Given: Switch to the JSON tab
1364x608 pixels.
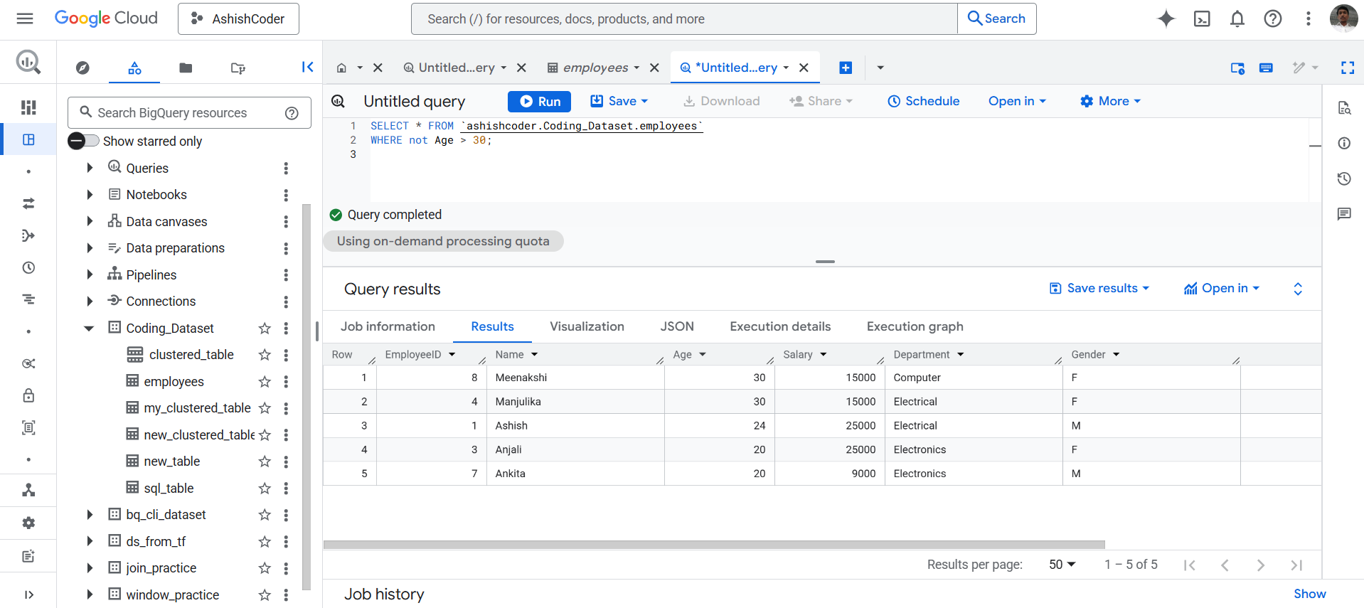Looking at the screenshot, I should (x=677, y=326).
